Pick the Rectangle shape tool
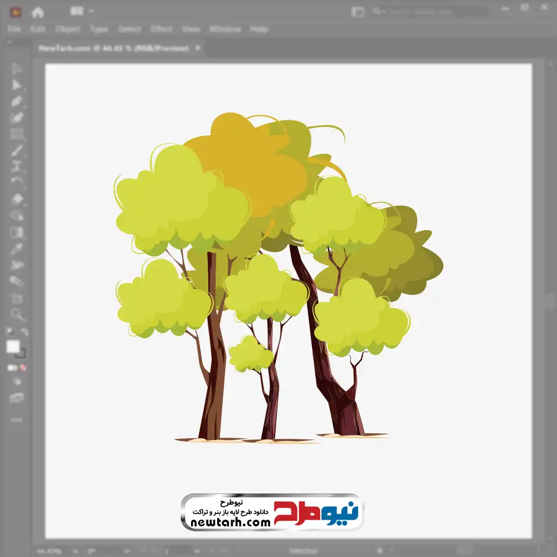 pyautogui.click(x=17, y=134)
